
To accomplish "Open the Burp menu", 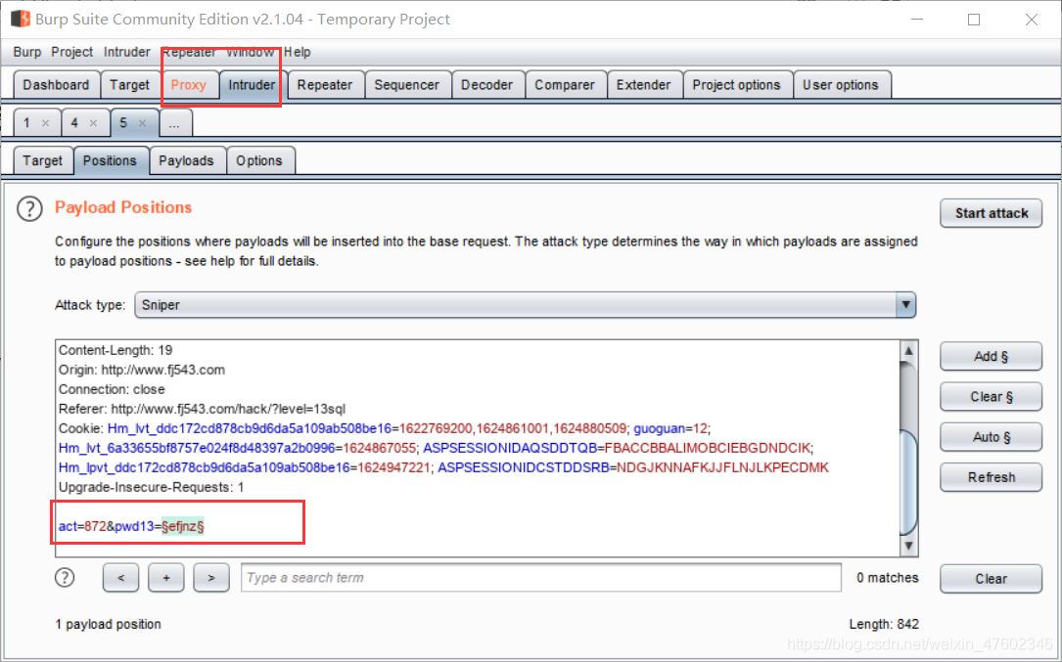I will (27, 52).
